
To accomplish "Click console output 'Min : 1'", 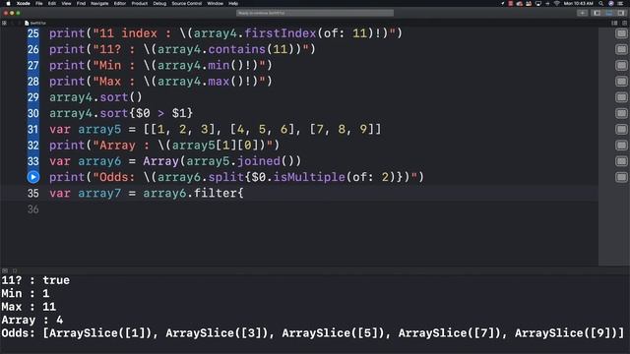I will coord(25,293).
